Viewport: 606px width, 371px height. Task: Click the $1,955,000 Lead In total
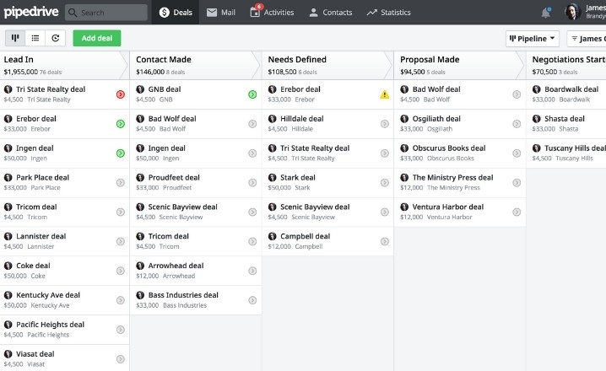(x=21, y=72)
